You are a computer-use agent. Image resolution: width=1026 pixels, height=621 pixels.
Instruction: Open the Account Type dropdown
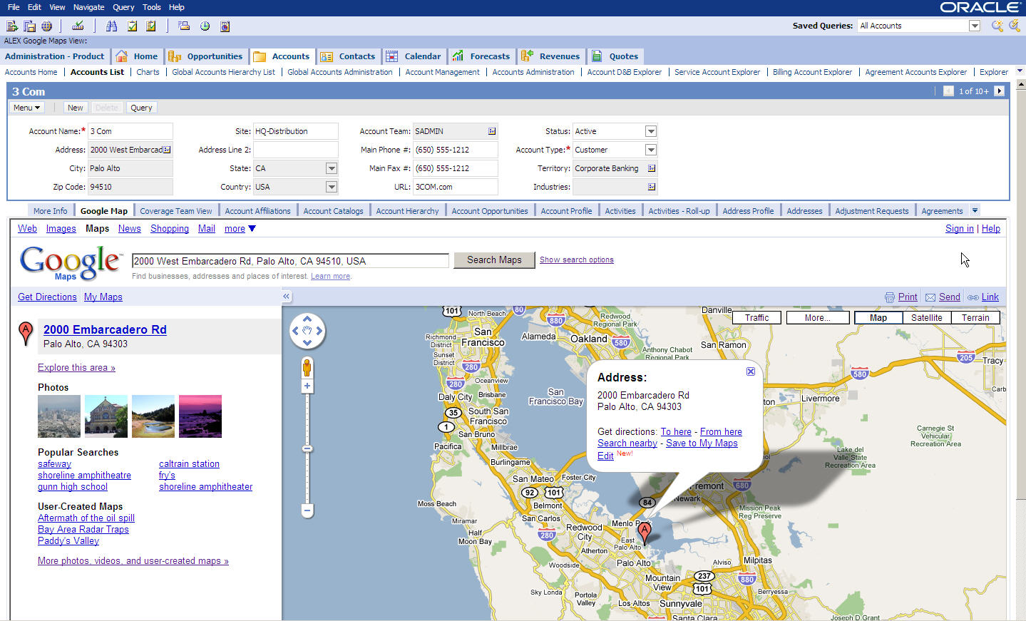651,150
